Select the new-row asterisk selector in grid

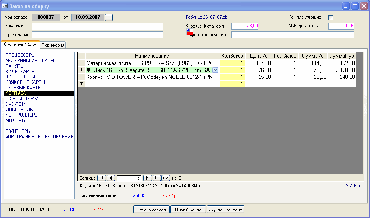click(x=81, y=84)
